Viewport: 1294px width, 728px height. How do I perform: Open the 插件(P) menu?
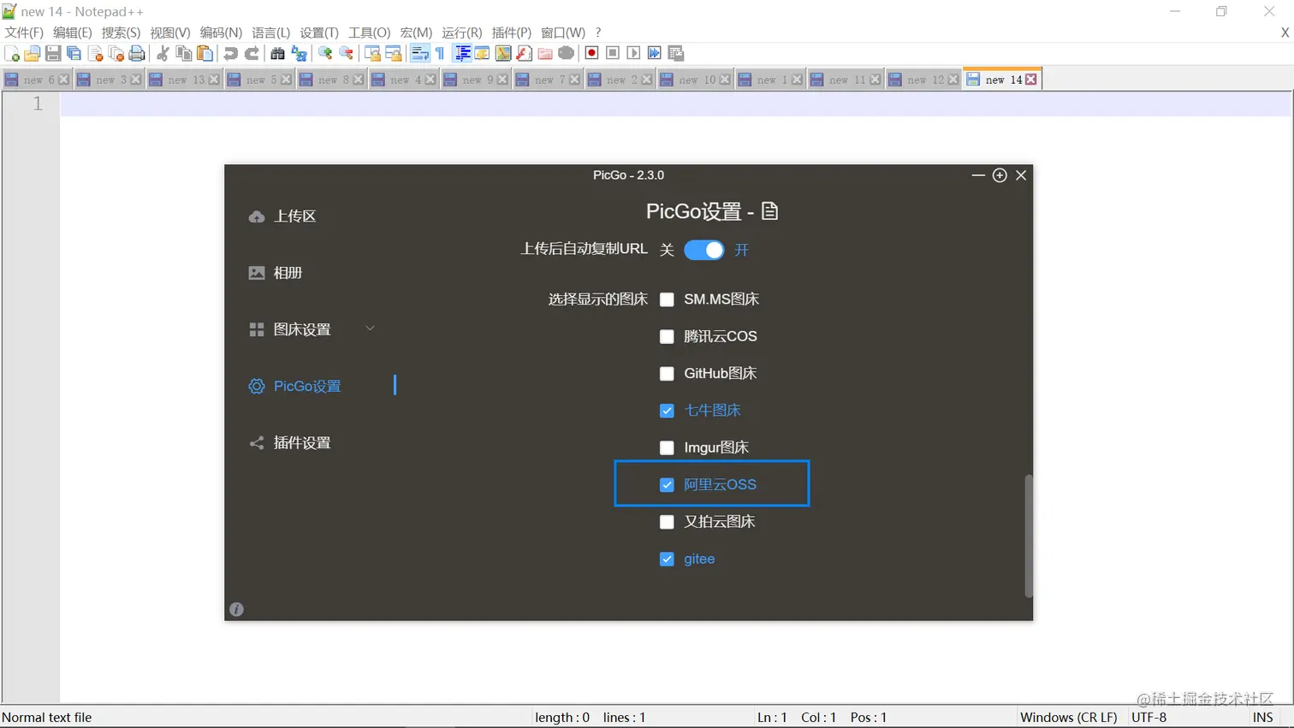(x=511, y=32)
